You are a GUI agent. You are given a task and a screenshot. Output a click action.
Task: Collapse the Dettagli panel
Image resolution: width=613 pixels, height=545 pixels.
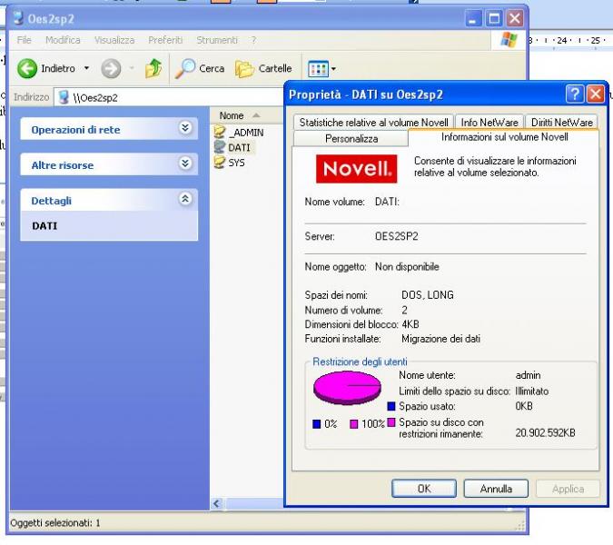(185, 199)
